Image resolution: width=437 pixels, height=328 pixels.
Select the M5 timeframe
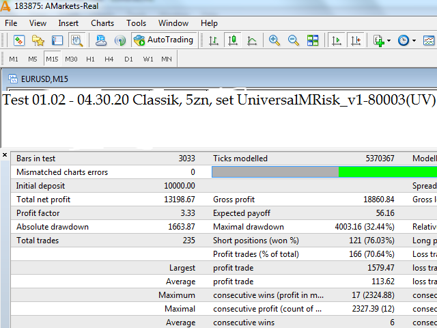(x=33, y=59)
